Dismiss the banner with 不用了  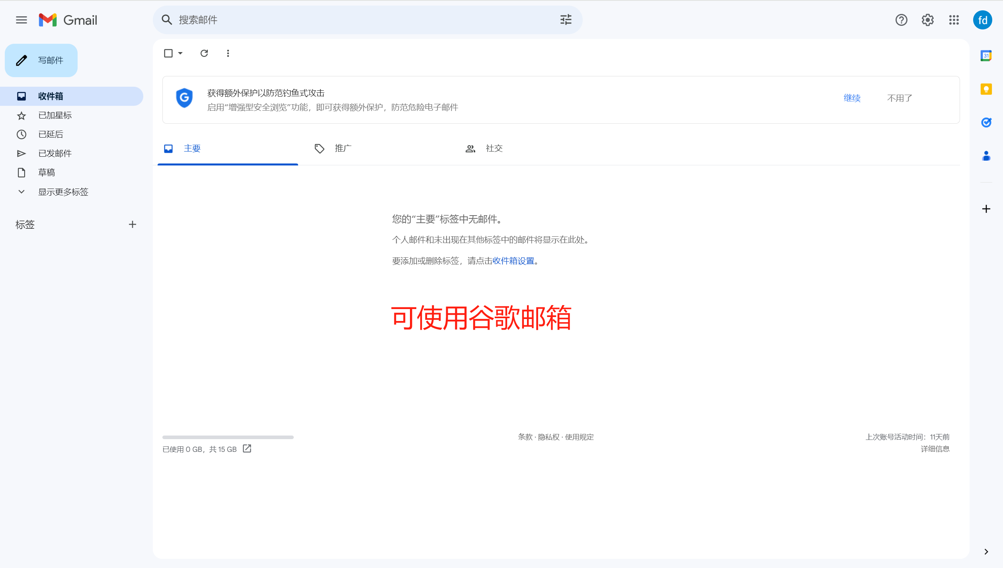[x=900, y=98]
